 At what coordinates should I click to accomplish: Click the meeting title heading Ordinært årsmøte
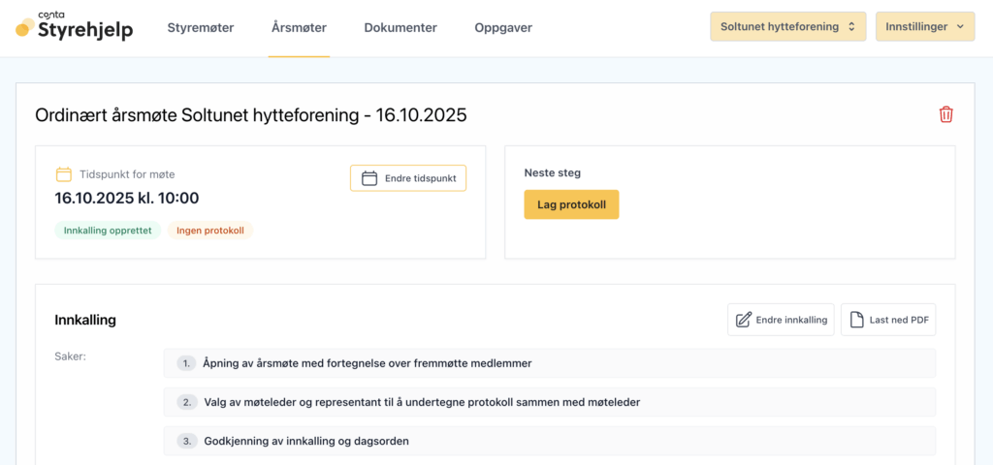pyautogui.click(x=251, y=115)
